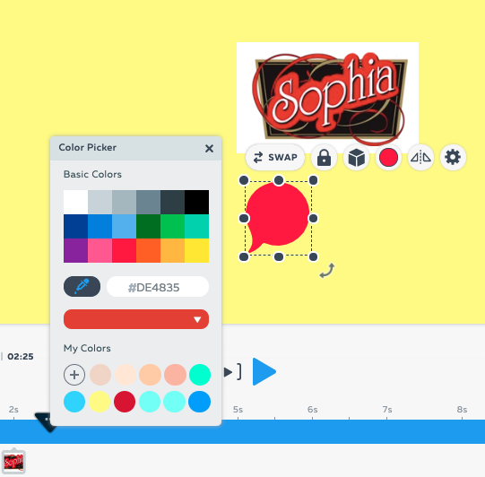Image resolution: width=485 pixels, height=477 pixels.
Task: Add a new color to My Colors
Action: point(74,375)
